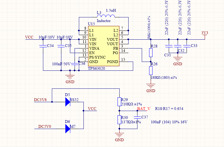Click the '10uF/10V' value above C34
Screen dimensions: 224x147
pos(47,37)
